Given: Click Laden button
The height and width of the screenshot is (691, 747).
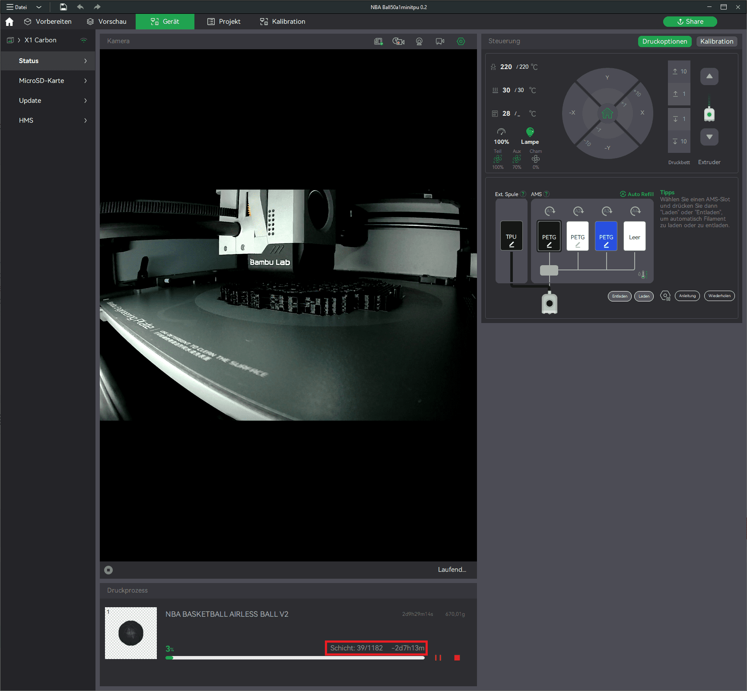Looking at the screenshot, I should (x=644, y=296).
